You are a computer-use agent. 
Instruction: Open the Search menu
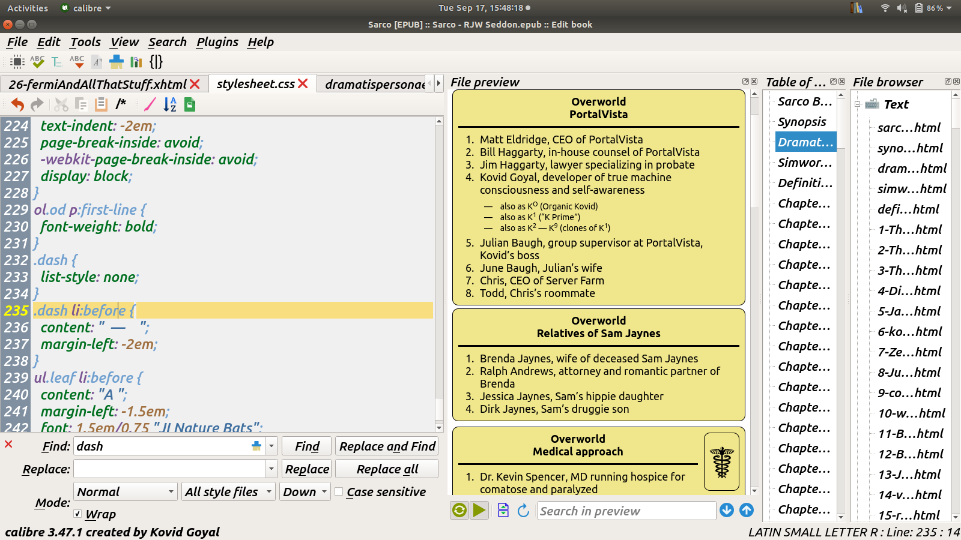pos(168,42)
